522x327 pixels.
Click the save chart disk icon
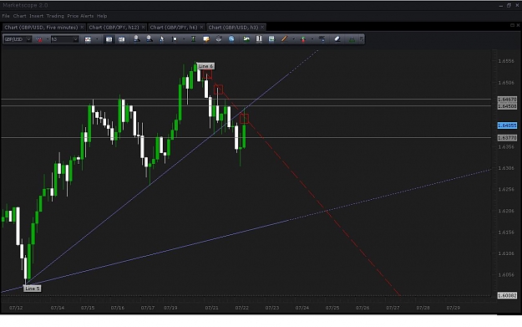pyautogui.click(x=271, y=39)
